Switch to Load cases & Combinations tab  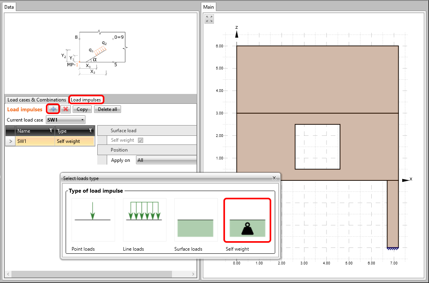pyautogui.click(x=37, y=100)
